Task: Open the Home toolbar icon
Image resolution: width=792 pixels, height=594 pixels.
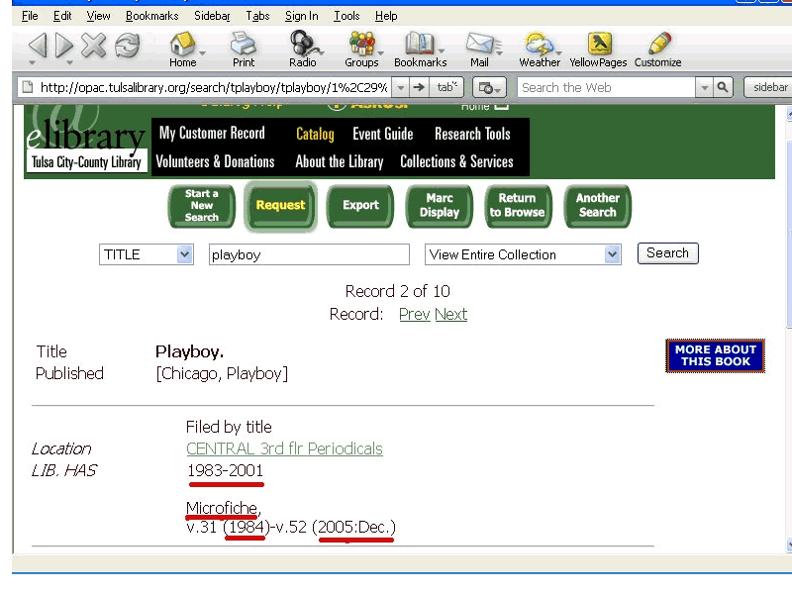Action: [x=182, y=49]
